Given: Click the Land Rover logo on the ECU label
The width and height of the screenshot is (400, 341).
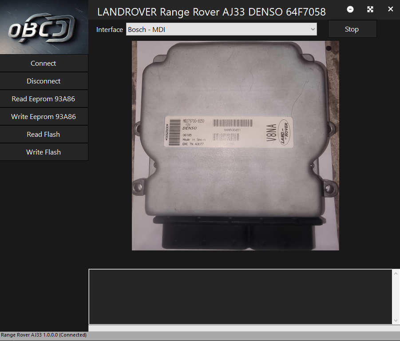Looking at the screenshot, I should pos(286,132).
